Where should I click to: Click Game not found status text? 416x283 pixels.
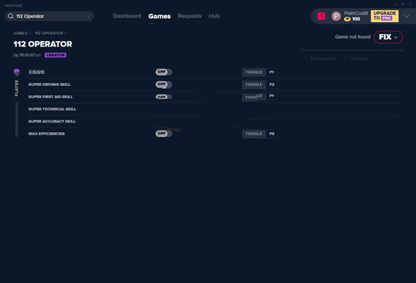(353, 37)
